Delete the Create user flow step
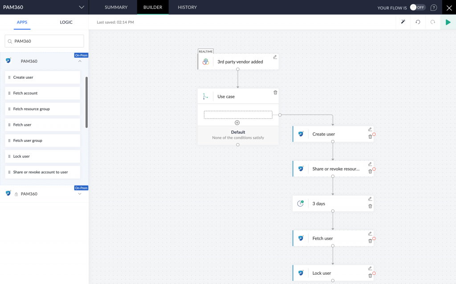Screen dimensions: 456x284 pos(370,137)
